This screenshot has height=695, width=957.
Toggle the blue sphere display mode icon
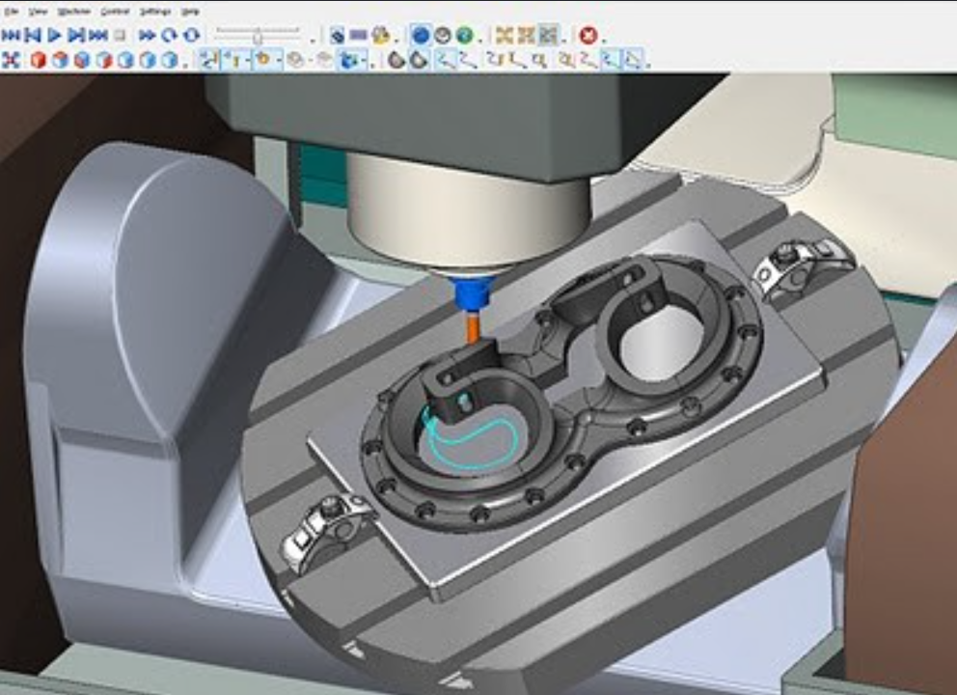coord(420,36)
